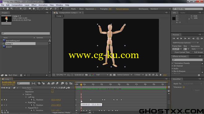Collapse the Deform property group
Viewport: 204px width, 114px height.
(x=23, y=94)
